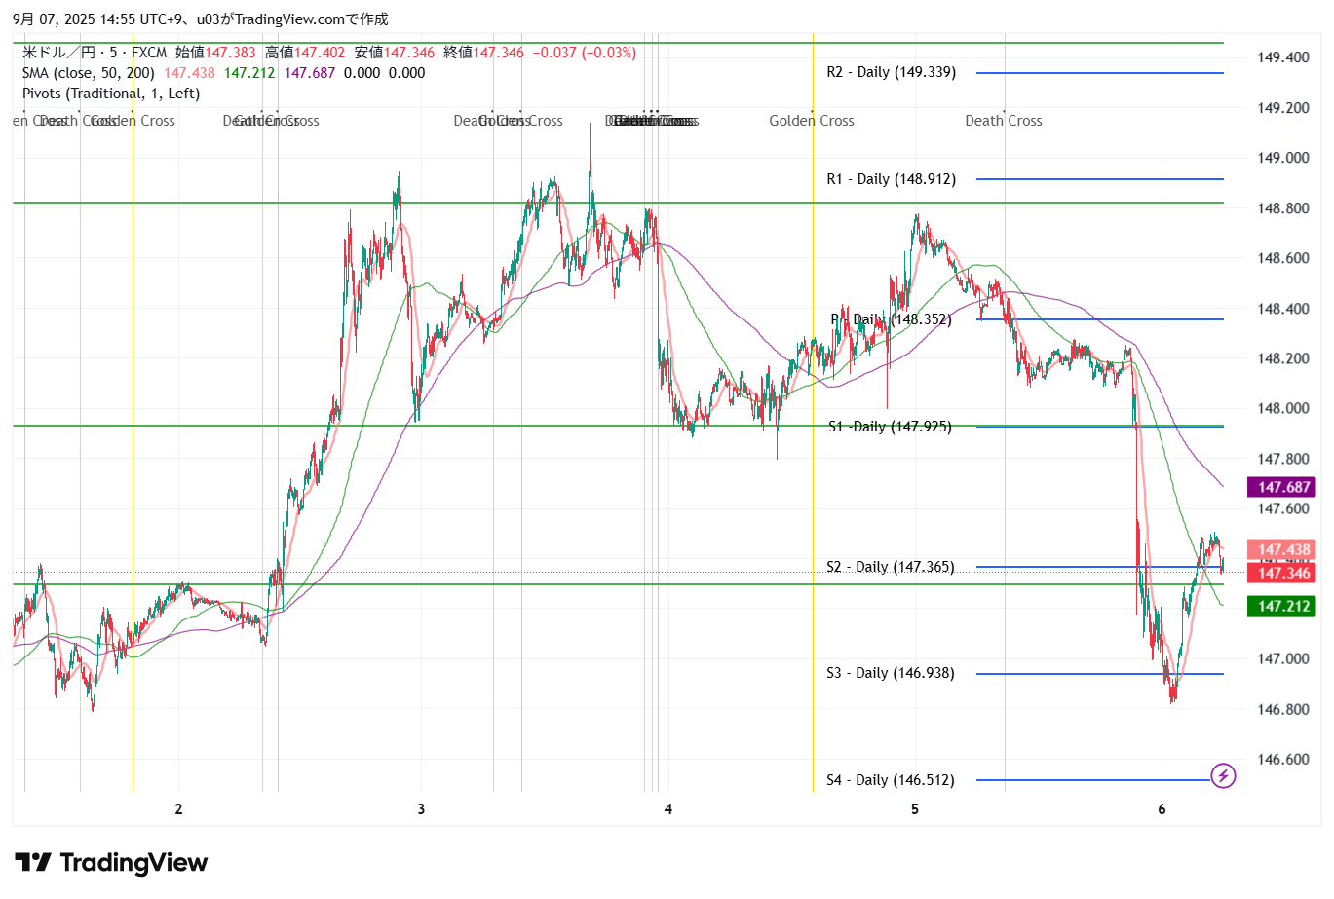
Task: Select the SMA (close, 50, 200) legend
Action: click(x=88, y=73)
